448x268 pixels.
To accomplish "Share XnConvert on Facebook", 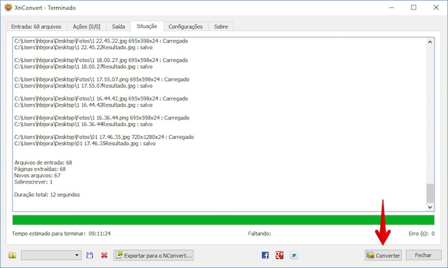I will coord(265,255).
